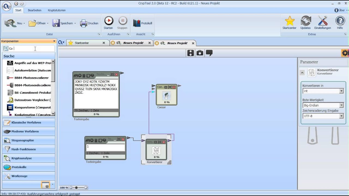Click the workspace zoom slider handle

click(76, 188)
